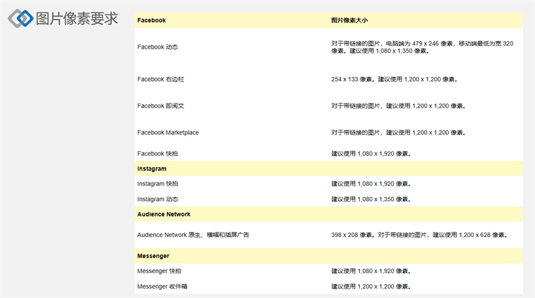Click the size text for Messenger 收件箱
The width and height of the screenshot is (535, 298).
(371, 287)
